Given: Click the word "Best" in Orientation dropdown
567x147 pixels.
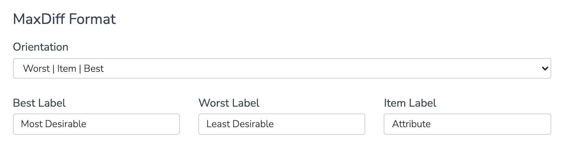Looking at the screenshot, I should point(94,69).
